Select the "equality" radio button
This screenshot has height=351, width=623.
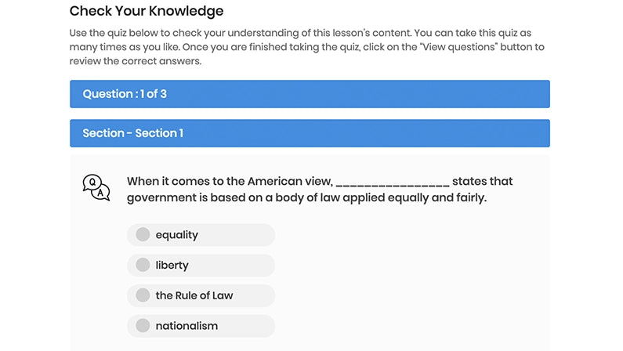coord(143,235)
